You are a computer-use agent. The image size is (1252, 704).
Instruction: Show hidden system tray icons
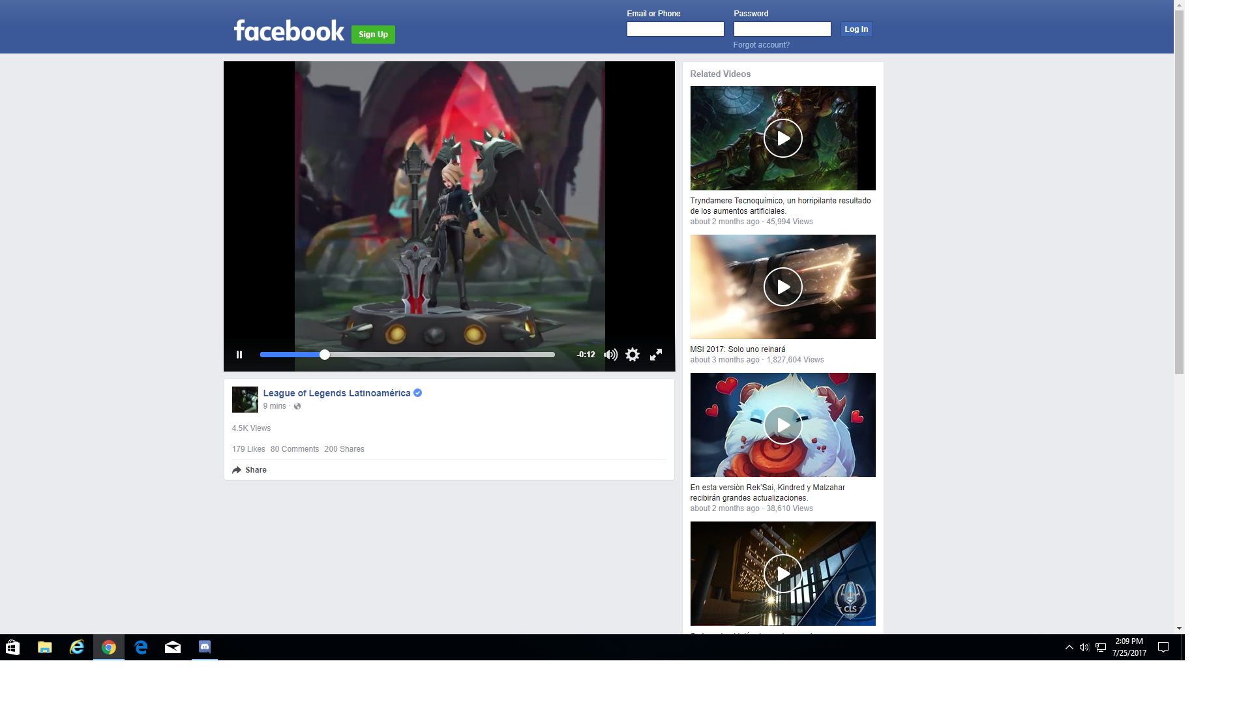[x=1069, y=647]
